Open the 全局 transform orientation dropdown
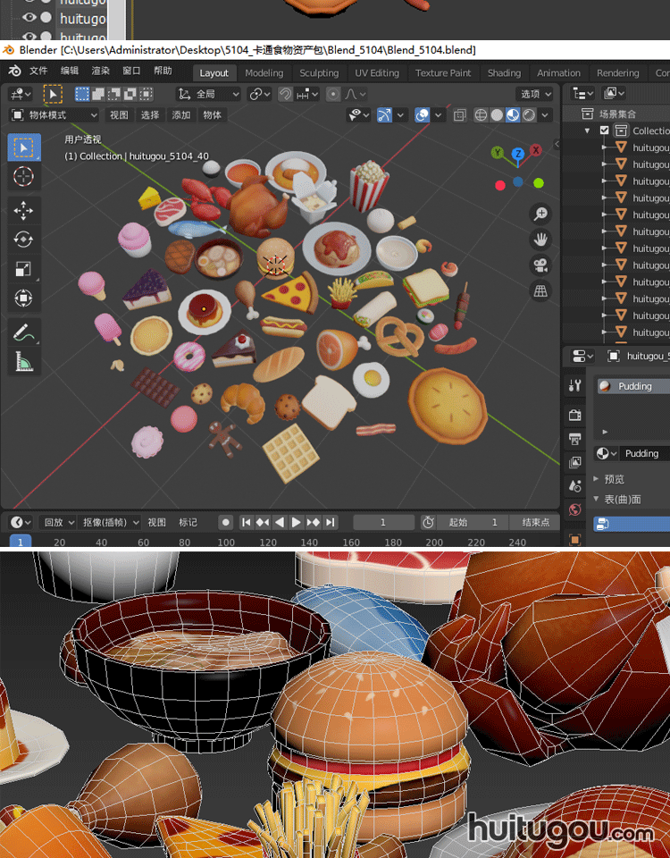Screen dimensions: 670x858 (x=209, y=94)
